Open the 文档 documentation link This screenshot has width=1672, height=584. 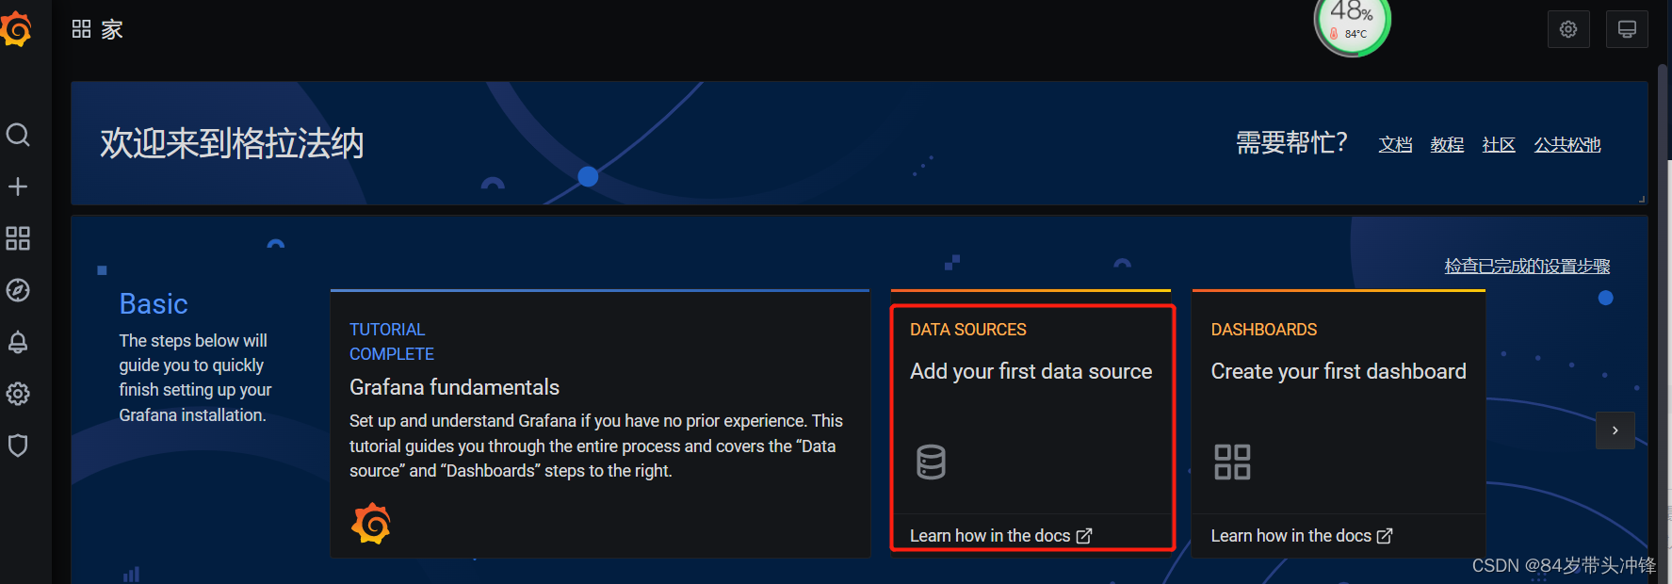pyautogui.click(x=1395, y=145)
